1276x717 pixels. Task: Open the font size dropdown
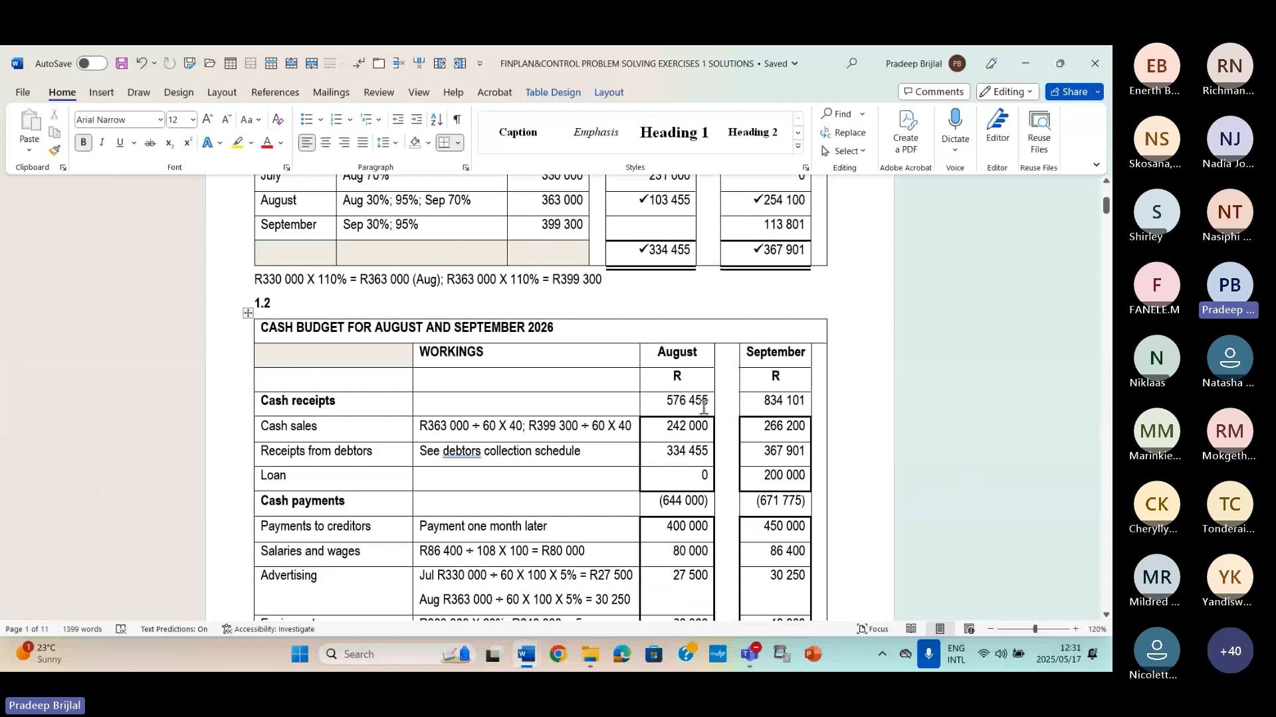[192, 119]
